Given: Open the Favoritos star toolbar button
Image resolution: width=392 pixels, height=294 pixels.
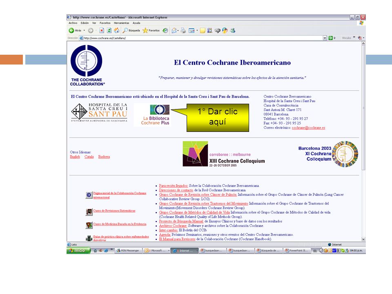Looking at the screenshot, I should pos(151,31).
